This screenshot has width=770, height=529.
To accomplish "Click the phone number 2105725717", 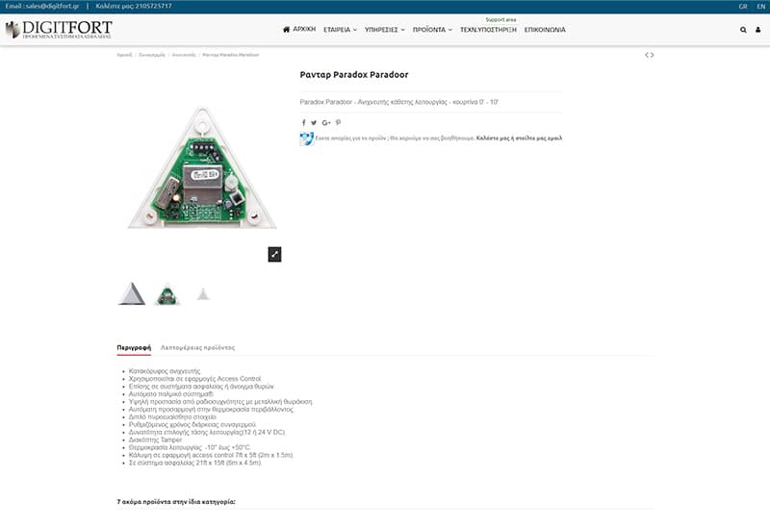I will click(152, 7).
